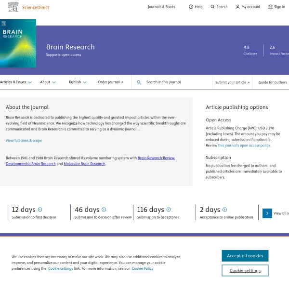Click View full aims & scope link

(x=24, y=141)
